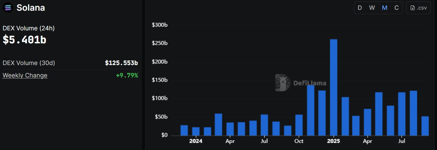Click the Solana logo icon
437x150 pixels.
[8, 8]
